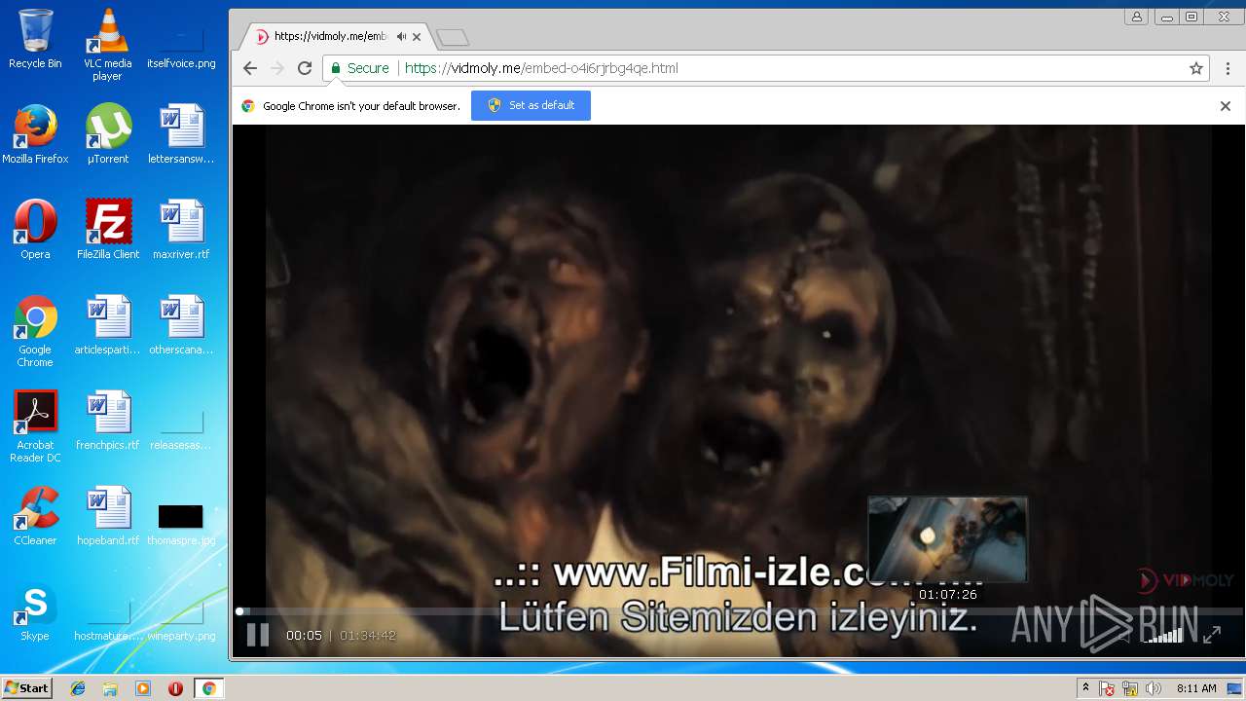
Task: Select the µTorrent desktop shortcut
Action: pos(108,134)
